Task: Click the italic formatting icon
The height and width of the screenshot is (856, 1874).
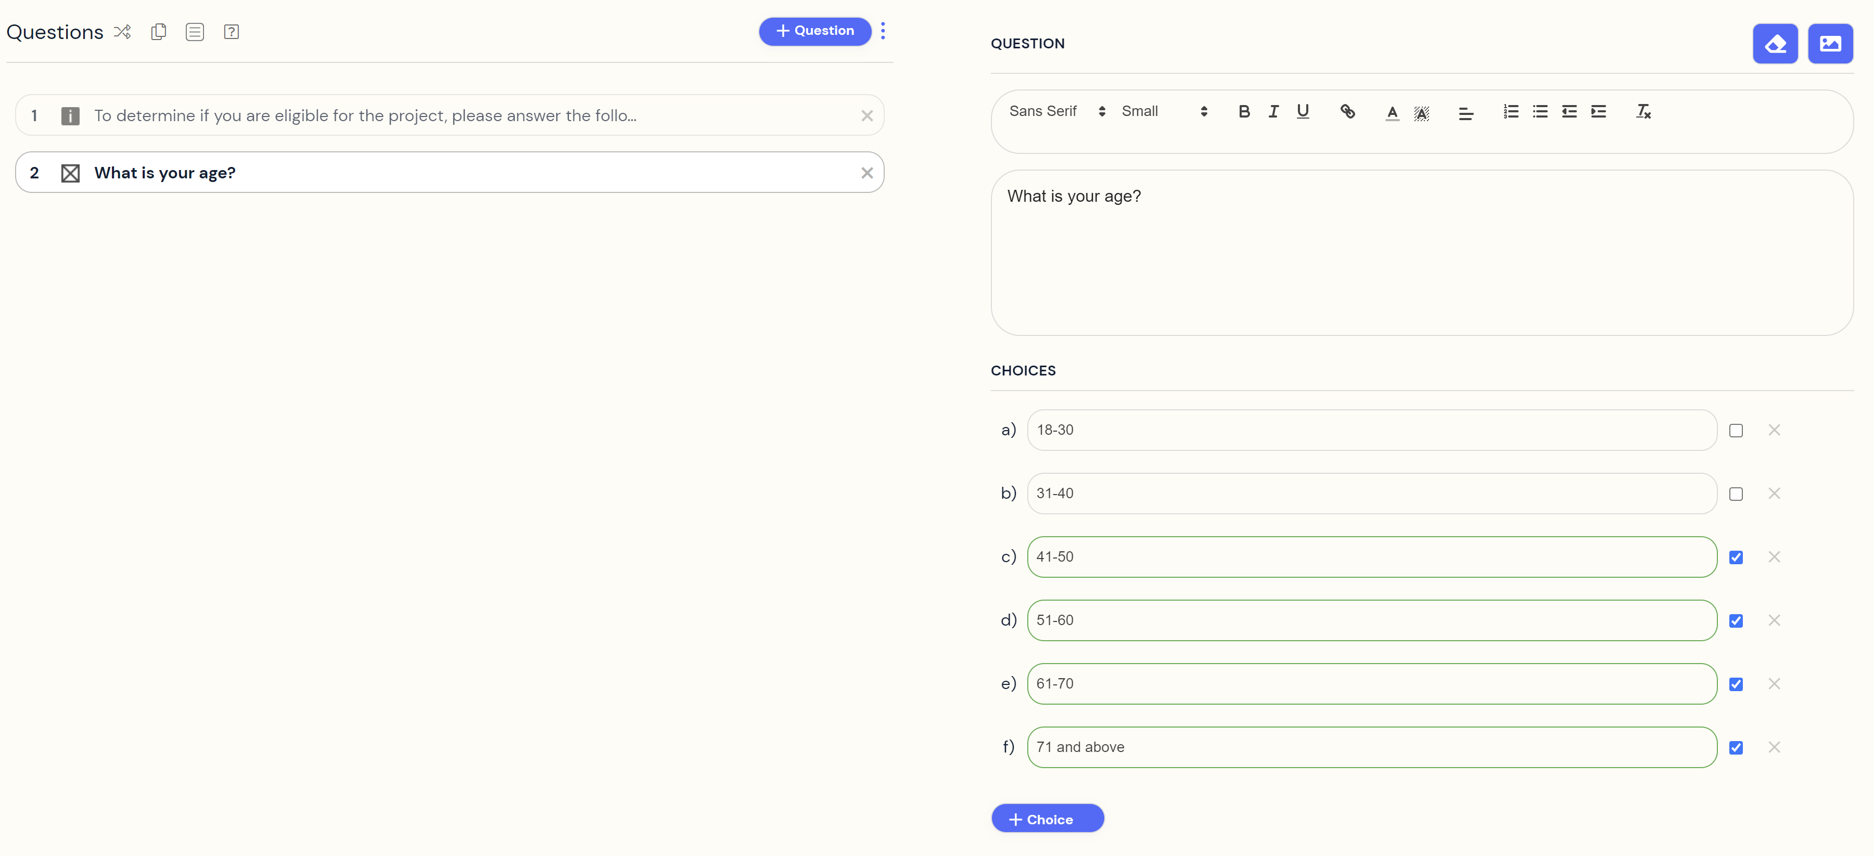Action: tap(1273, 111)
